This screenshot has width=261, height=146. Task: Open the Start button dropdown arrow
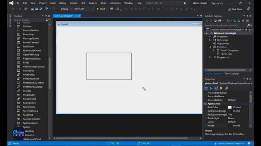pos(106,9)
